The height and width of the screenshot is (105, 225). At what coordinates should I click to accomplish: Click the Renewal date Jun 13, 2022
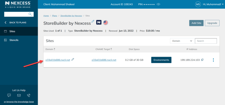pos(126,31)
